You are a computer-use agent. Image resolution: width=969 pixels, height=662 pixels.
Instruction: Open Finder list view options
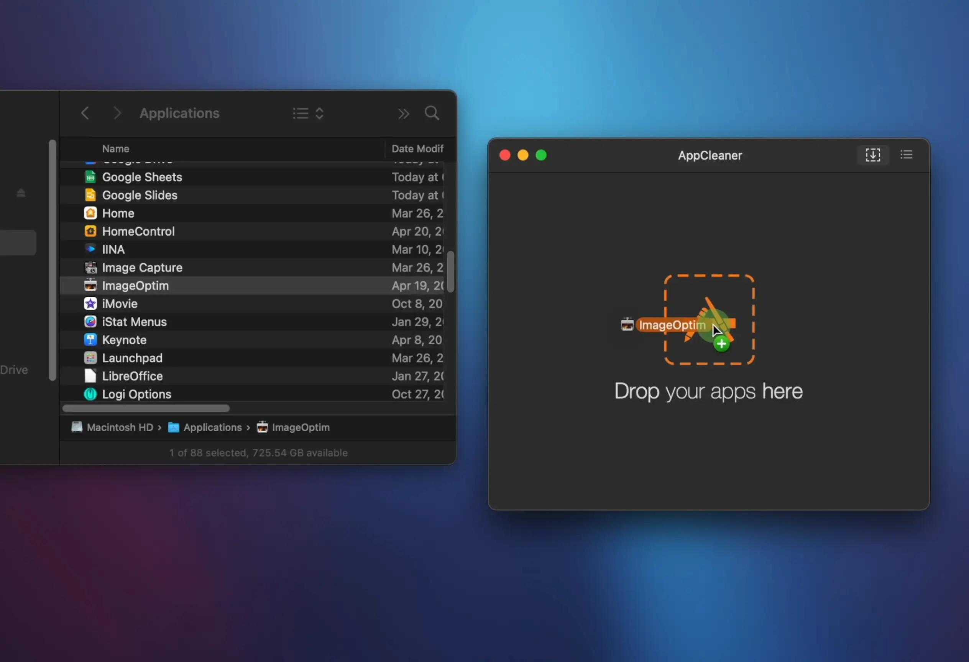pyautogui.click(x=308, y=113)
